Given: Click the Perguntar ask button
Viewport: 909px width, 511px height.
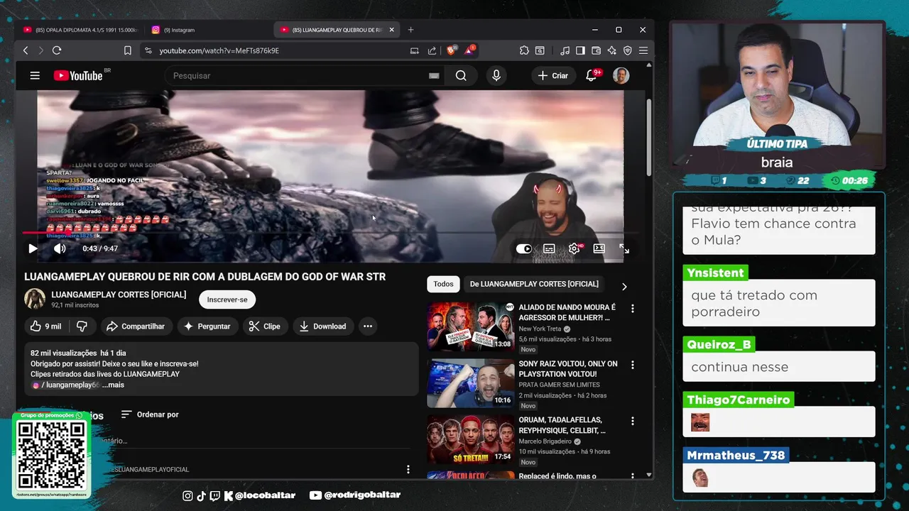Looking at the screenshot, I should tap(207, 326).
